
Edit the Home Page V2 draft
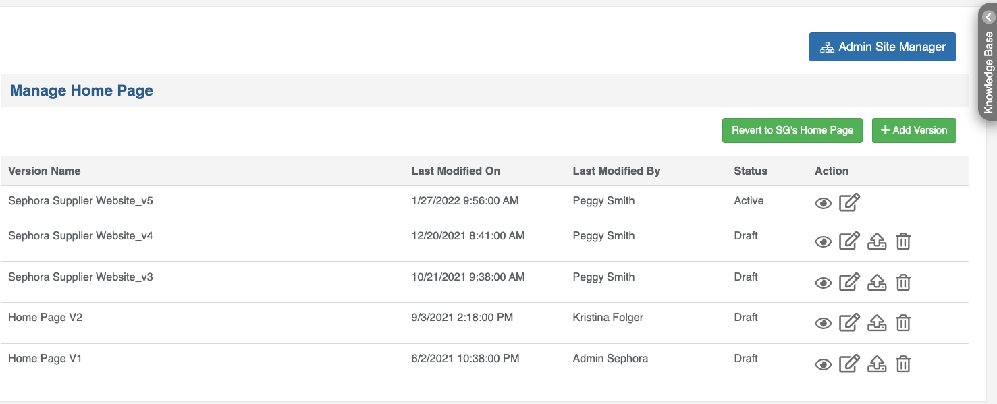849,323
